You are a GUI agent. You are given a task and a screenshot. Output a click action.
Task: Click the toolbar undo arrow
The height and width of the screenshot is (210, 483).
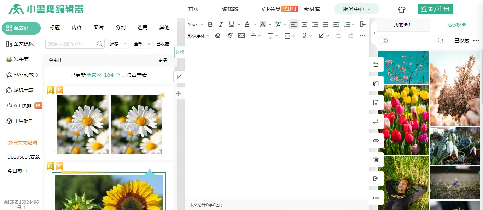339,36
